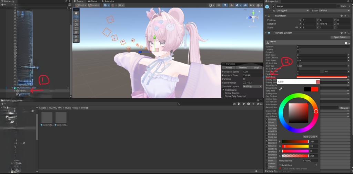Open Swatches three-dot menu in Color picker
Screen dimensions: 353x174
coord(316,165)
